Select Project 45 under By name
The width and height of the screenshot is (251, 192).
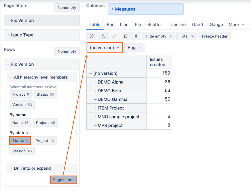(45, 123)
